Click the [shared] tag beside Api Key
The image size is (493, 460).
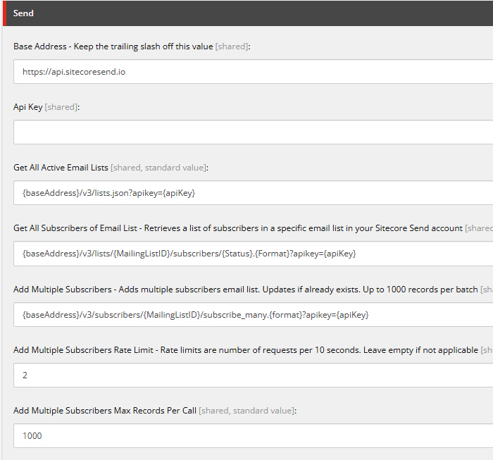61,107
